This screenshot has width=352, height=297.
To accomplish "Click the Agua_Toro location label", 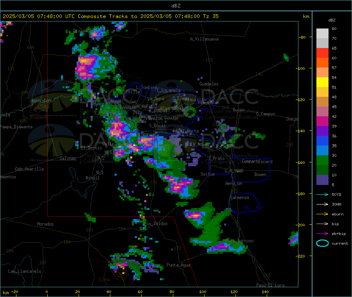I will click(x=42, y=101).
